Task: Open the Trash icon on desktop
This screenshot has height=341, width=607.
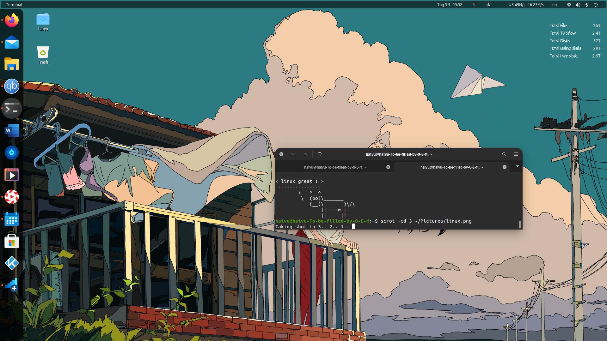Action: [x=43, y=55]
